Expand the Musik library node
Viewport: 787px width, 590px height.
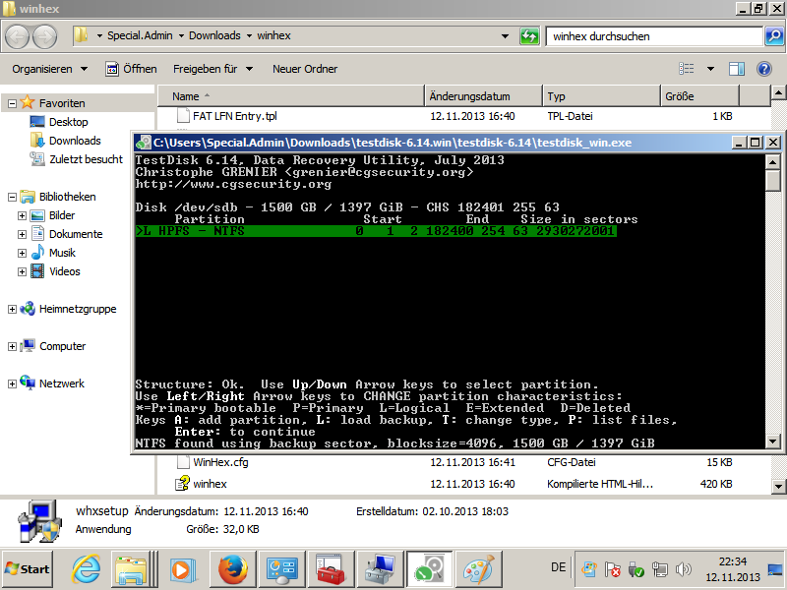(22, 253)
